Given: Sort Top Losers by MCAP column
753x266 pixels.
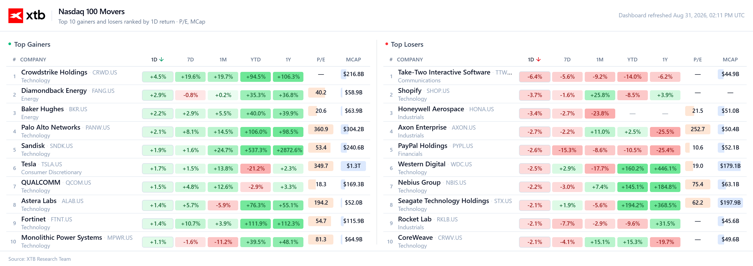Looking at the screenshot, I should [730, 60].
